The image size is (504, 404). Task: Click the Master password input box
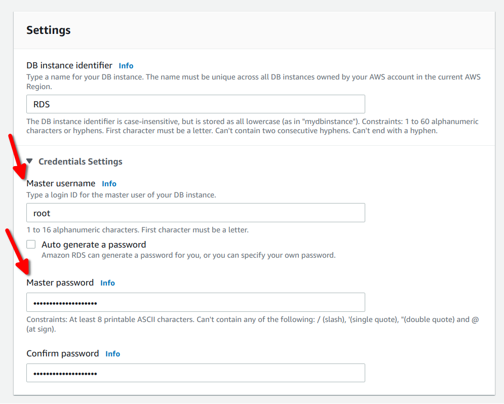tap(196, 302)
